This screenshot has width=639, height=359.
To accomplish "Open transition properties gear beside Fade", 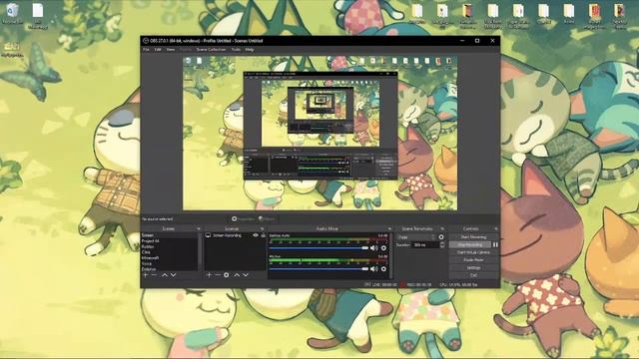I will 441,237.
